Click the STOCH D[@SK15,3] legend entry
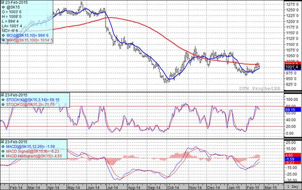The image size is (302, 190). coord(30,104)
